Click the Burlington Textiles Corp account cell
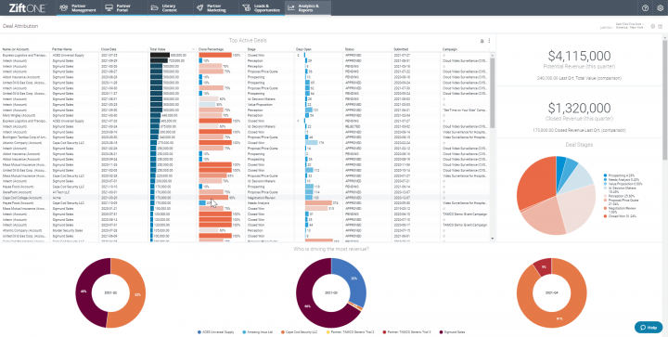The image size is (668, 337). pos(26,137)
